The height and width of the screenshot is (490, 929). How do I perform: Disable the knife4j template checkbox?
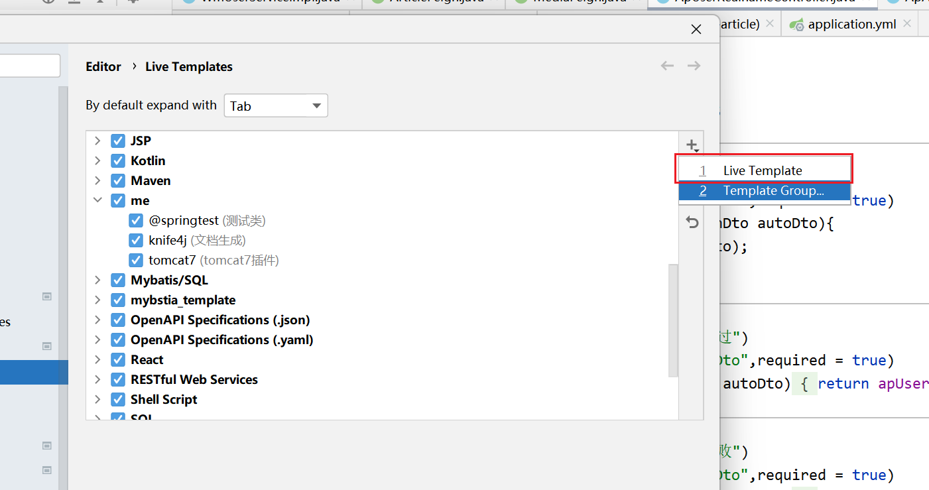coord(136,240)
